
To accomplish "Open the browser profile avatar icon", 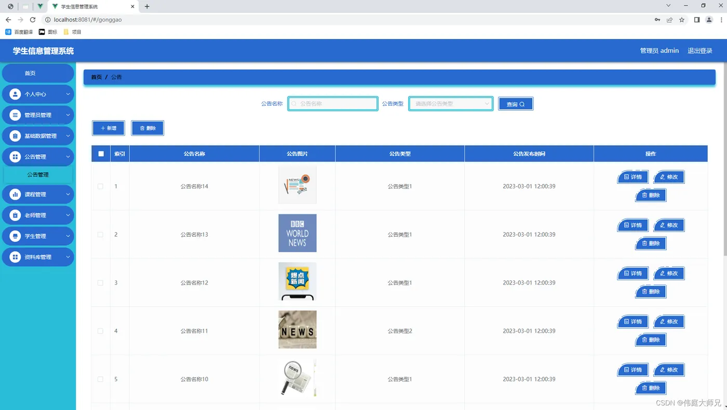I will click(x=709, y=20).
